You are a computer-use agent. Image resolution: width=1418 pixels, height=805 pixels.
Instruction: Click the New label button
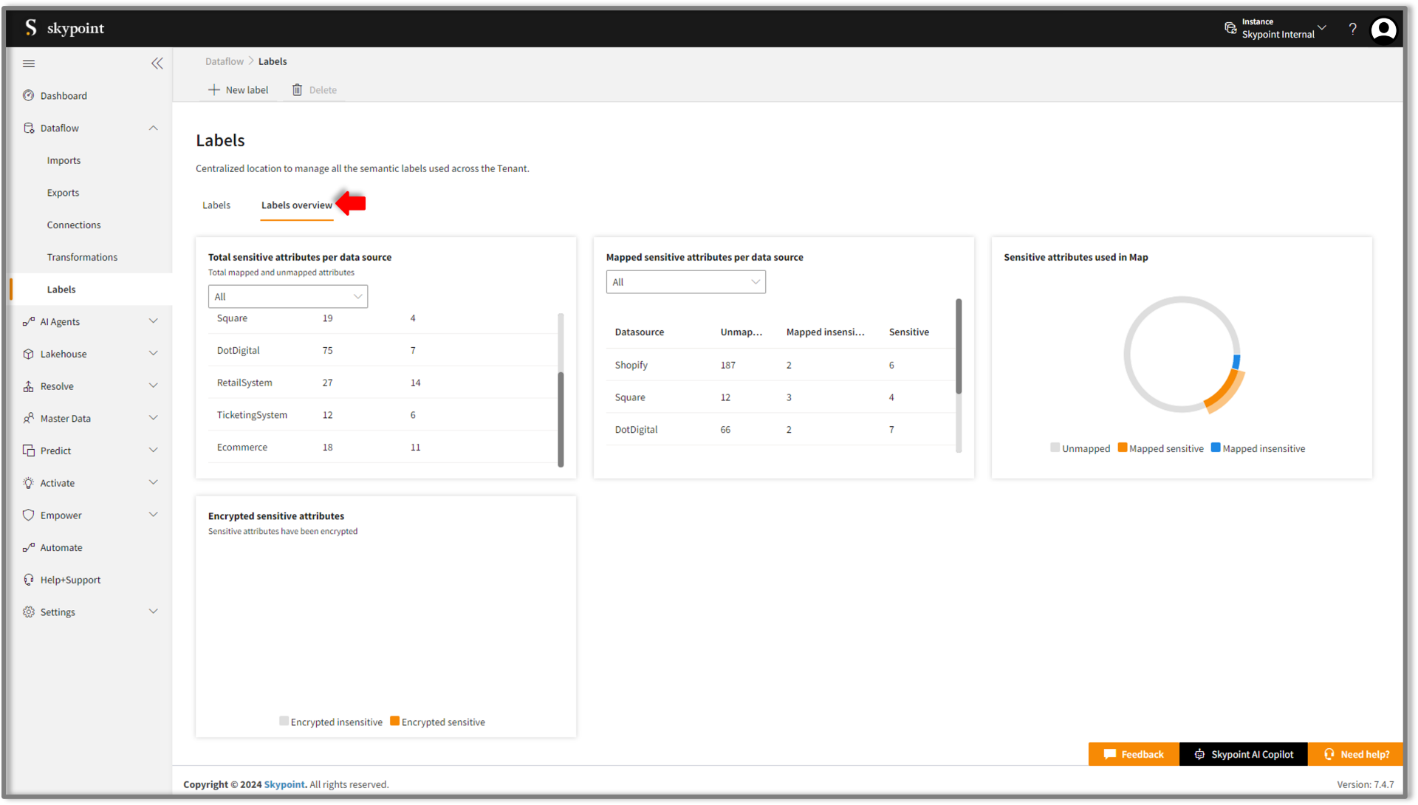point(238,89)
